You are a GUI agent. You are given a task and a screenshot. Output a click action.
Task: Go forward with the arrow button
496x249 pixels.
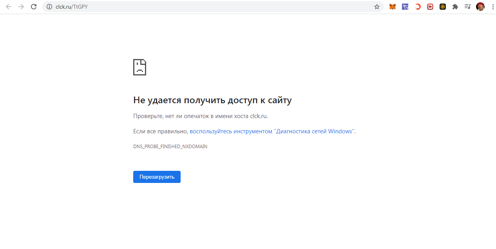point(21,7)
